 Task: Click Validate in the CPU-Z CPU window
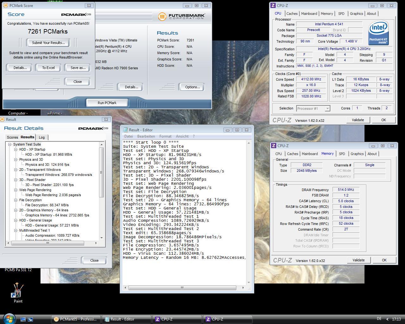coord(358,120)
